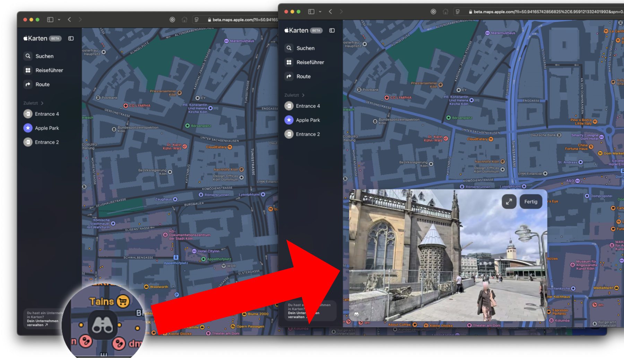Open Reiseführer in the front window sidebar
Screen dimensions: 624x358
[310, 62]
